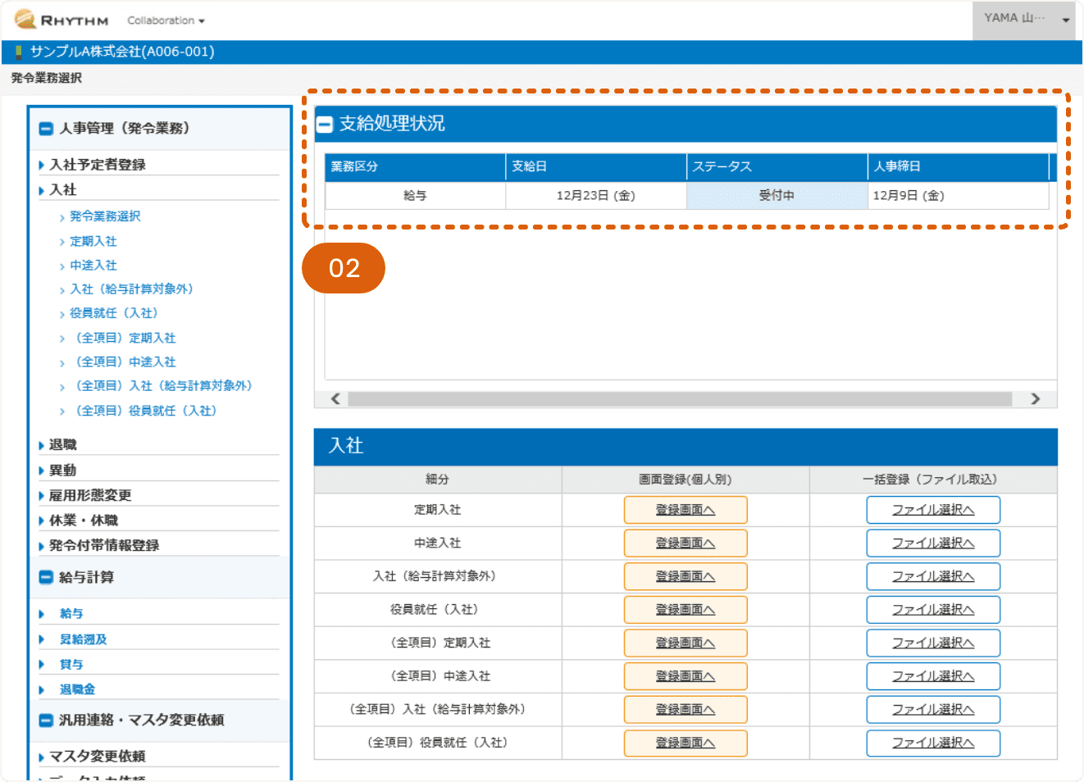
Task: Click ファイル選択へ for （全項目）入社（給与計算対象外）
Action: 933,710
